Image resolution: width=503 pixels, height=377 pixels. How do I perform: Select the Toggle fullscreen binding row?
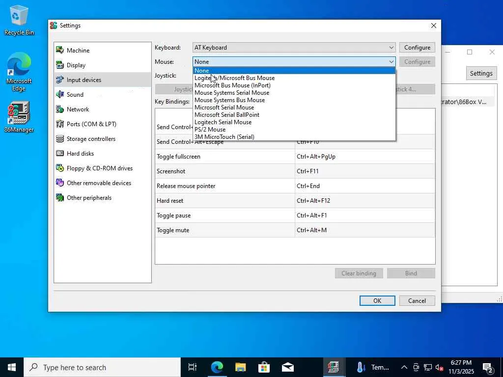click(x=295, y=157)
